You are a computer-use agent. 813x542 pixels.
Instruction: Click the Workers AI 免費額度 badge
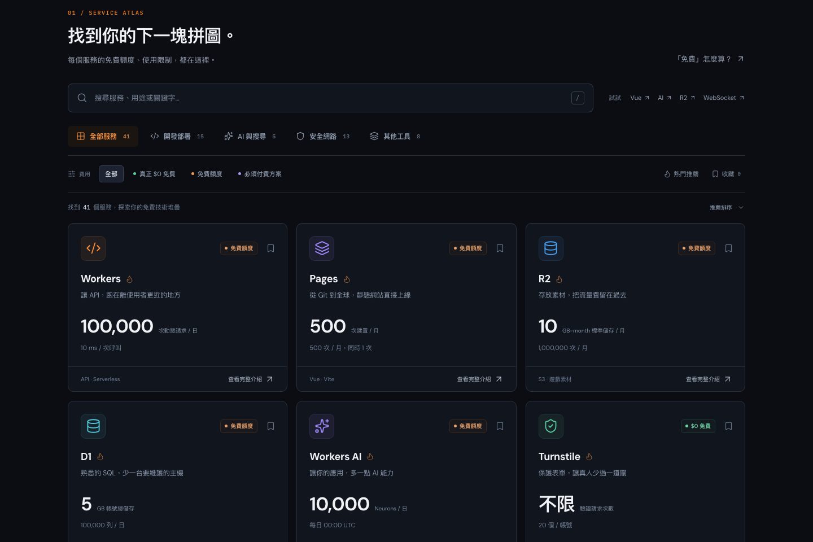click(468, 426)
